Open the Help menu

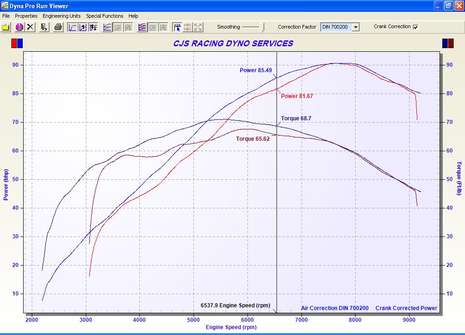click(133, 16)
